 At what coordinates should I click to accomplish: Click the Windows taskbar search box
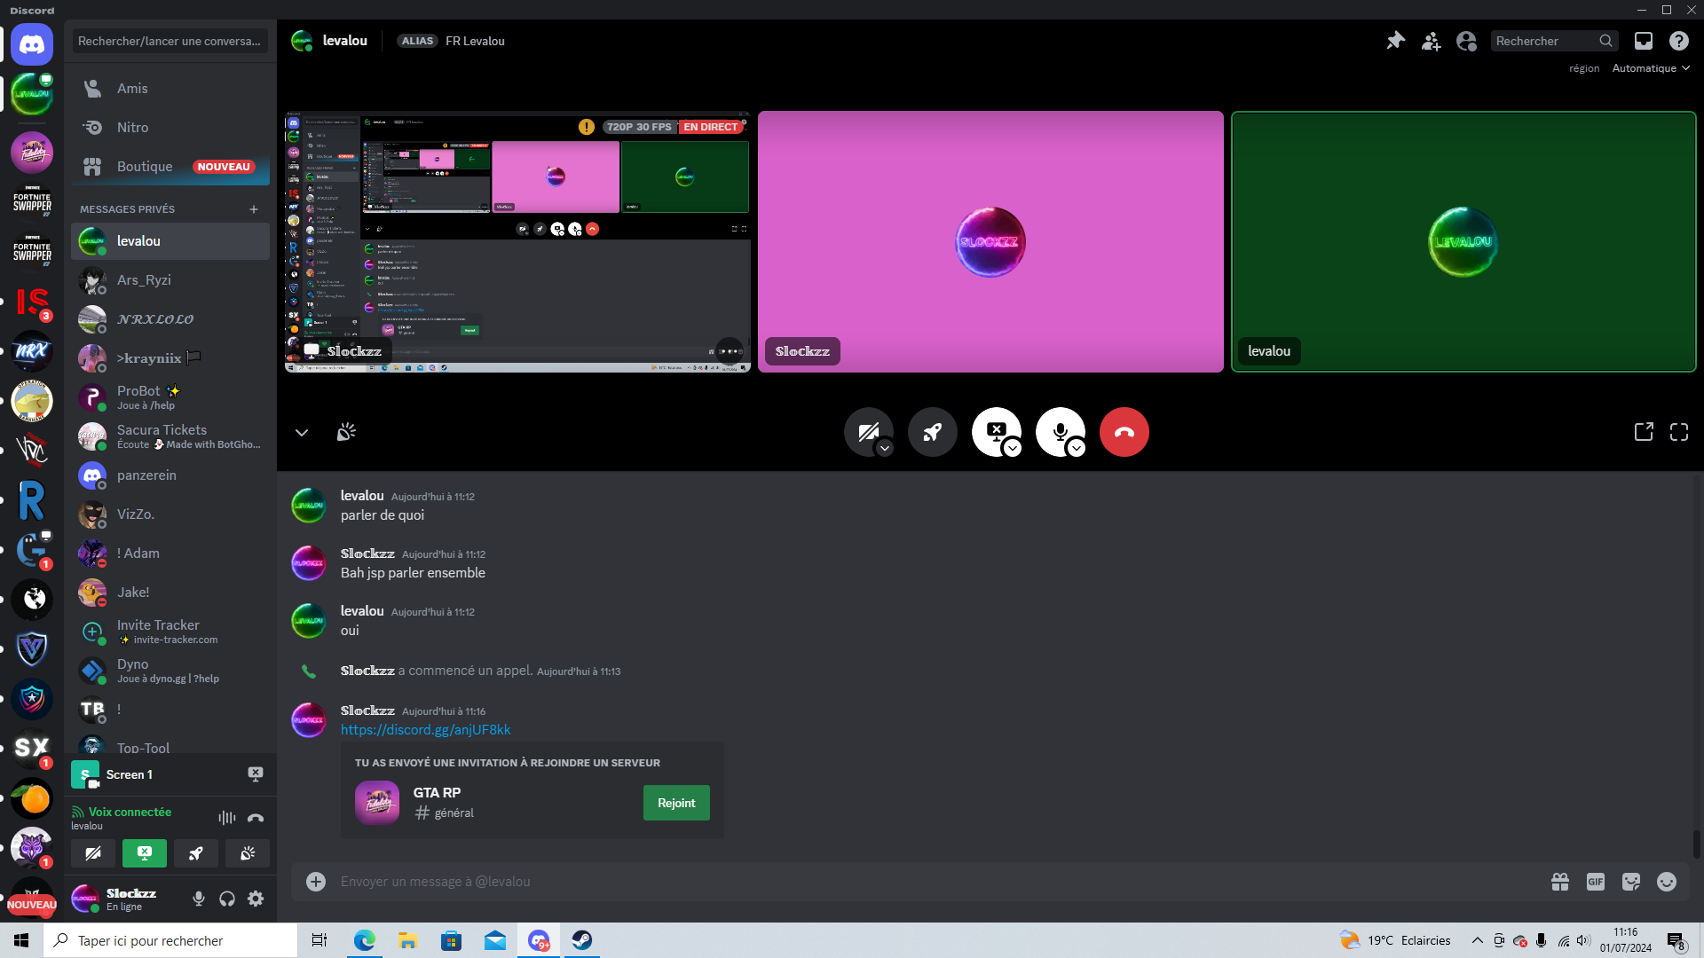click(170, 940)
